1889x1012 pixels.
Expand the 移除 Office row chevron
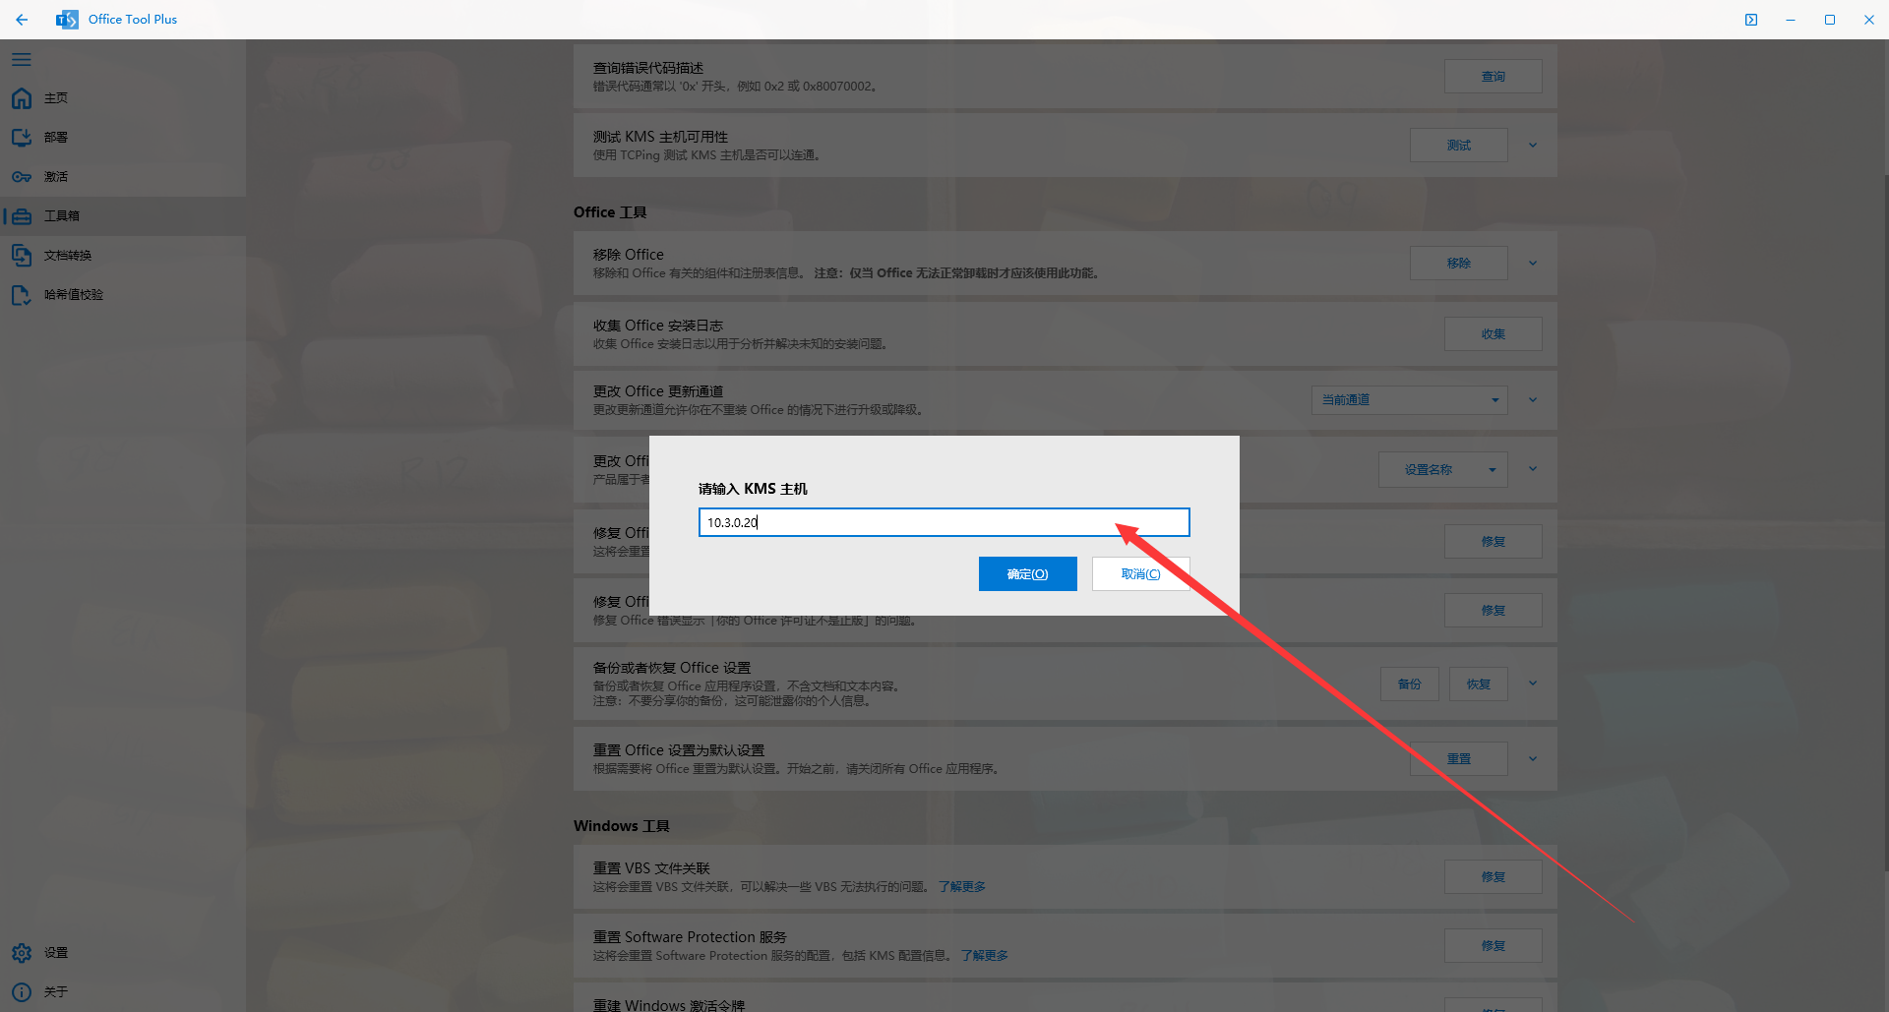coord(1533,264)
